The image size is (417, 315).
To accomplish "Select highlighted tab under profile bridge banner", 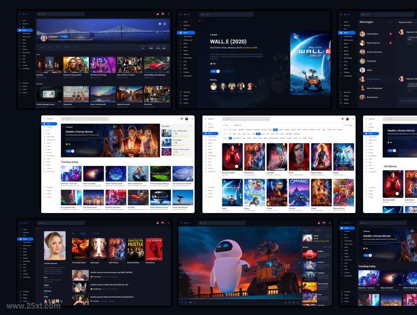I will (50, 47).
